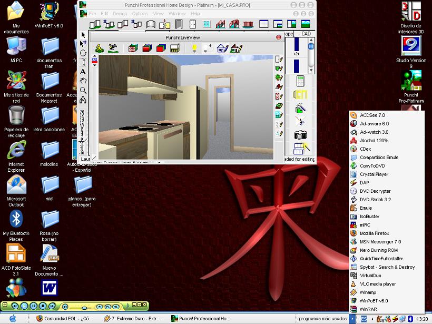
Task: Launch Alcohol 120% from programs list
Action: pos(387,141)
